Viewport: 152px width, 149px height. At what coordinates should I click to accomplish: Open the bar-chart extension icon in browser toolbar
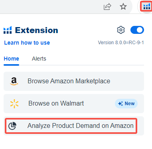[x=147, y=6]
